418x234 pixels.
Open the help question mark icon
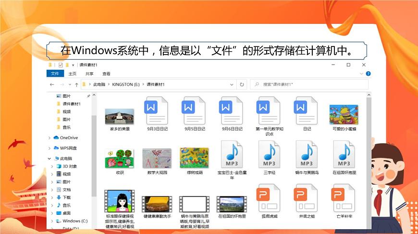(368, 74)
